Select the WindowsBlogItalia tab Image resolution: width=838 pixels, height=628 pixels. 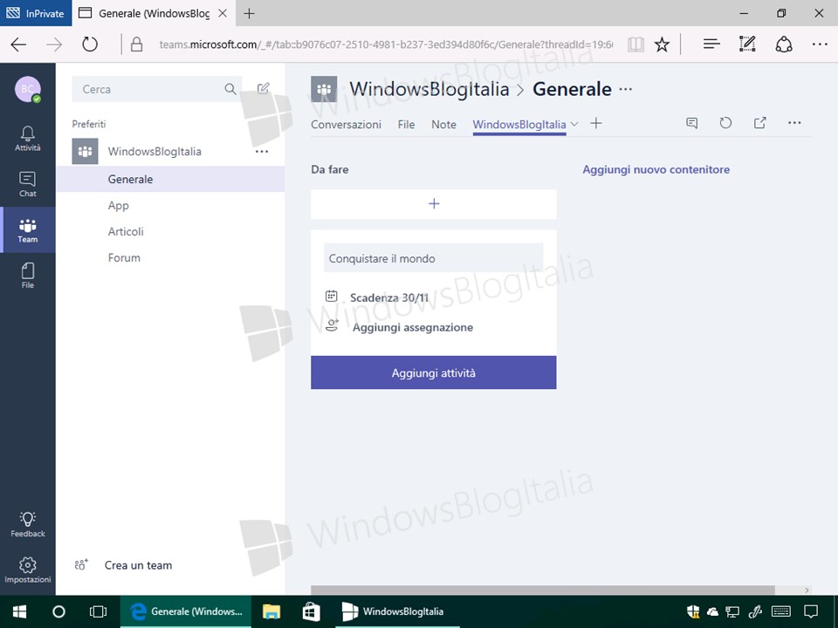point(519,125)
